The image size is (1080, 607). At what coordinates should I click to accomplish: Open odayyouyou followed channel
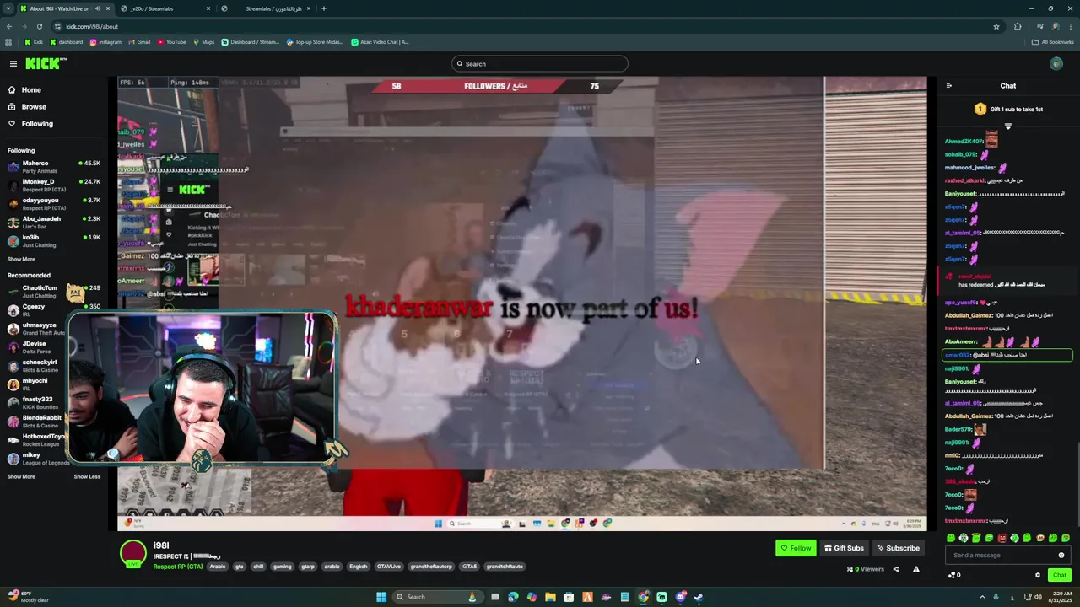tap(54, 204)
